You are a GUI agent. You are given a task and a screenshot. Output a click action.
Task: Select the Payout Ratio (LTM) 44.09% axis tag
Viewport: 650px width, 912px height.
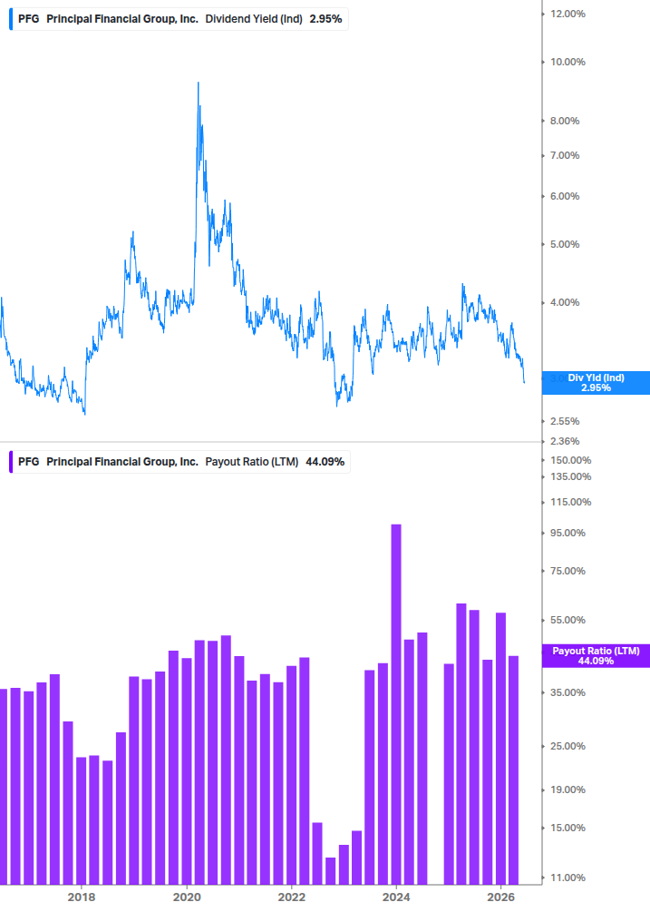[596, 656]
